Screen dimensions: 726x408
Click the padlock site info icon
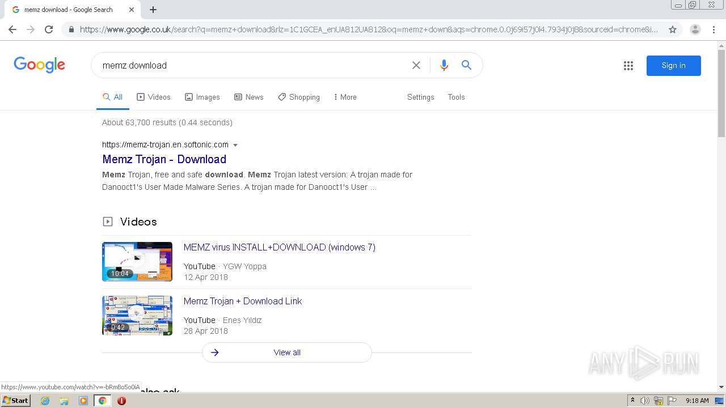pos(71,29)
